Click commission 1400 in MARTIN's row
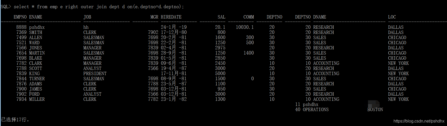The image size is (447, 126). tap(249, 53)
